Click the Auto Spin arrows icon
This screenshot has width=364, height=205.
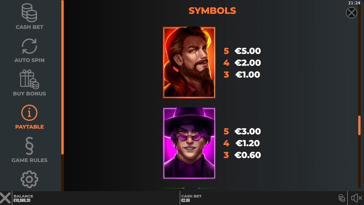[x=29, y=46]
